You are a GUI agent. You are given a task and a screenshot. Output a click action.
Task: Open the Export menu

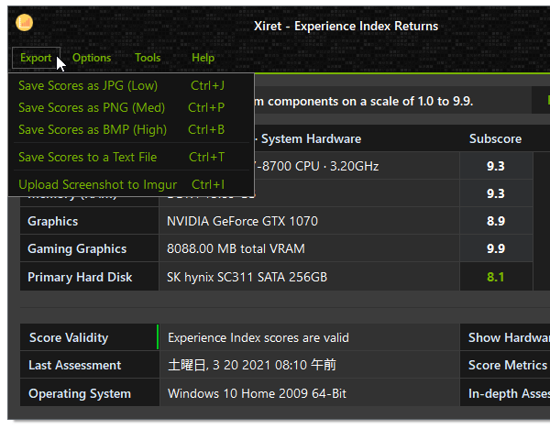click(x=36, y=58)
